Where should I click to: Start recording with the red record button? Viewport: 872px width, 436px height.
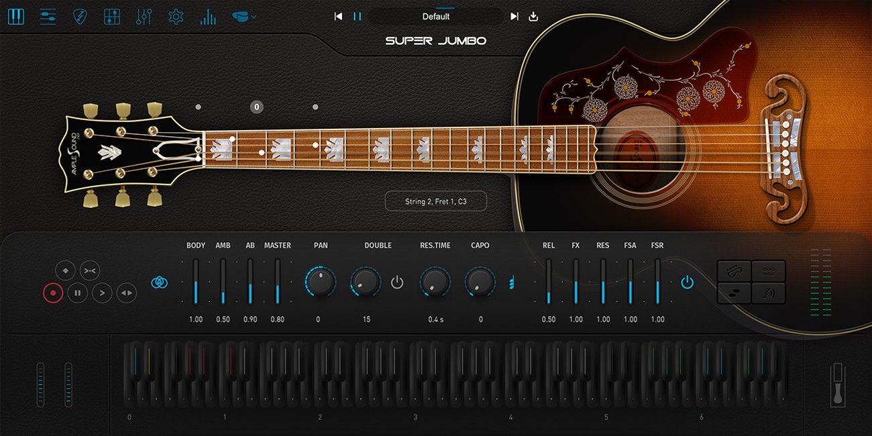coord(53,293)
